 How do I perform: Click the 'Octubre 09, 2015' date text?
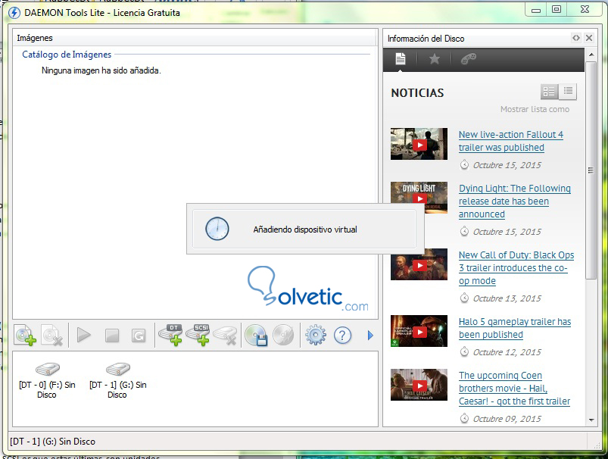[x=507, y=419]
